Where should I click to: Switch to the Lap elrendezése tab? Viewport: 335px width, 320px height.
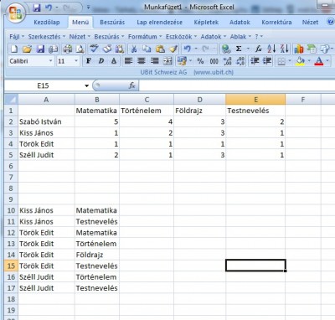159,23
